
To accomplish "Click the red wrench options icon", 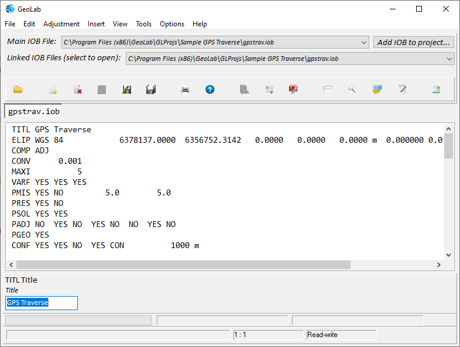I will coord(293,90).
